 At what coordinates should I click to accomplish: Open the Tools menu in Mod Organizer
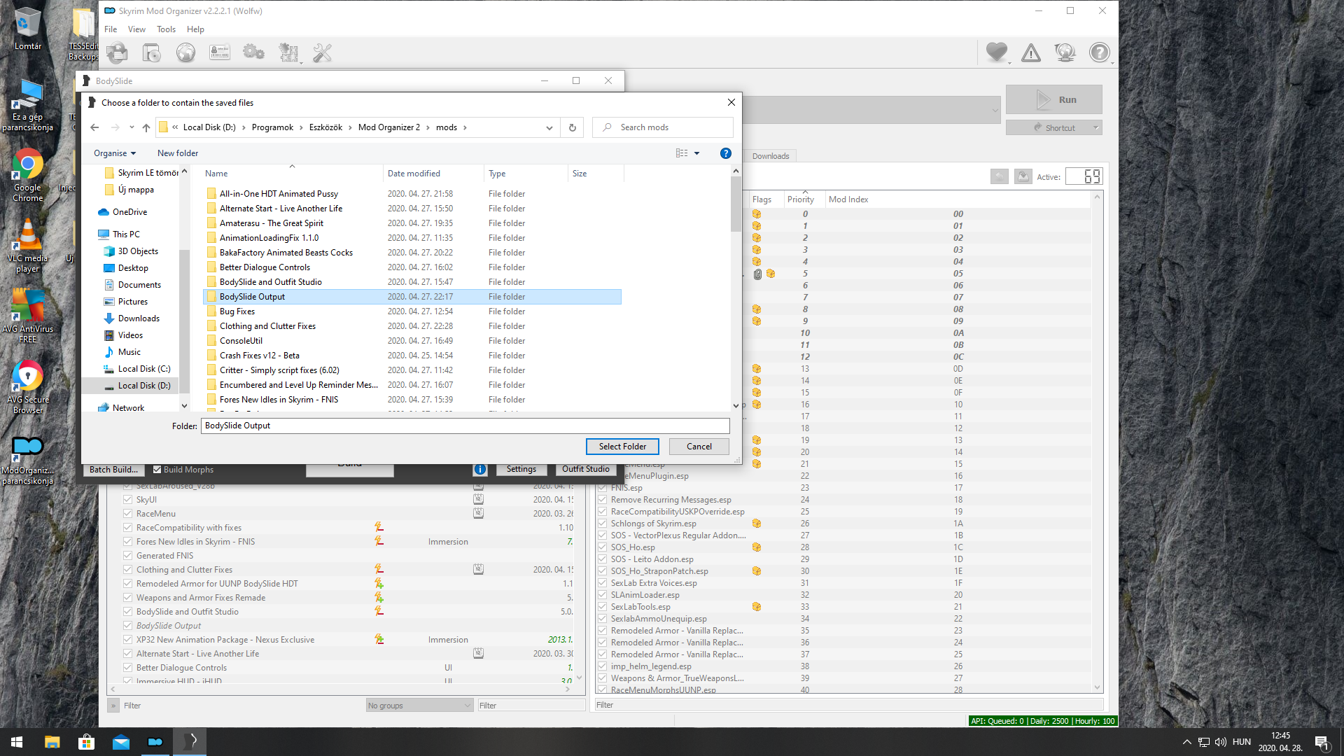click(166, 29)
